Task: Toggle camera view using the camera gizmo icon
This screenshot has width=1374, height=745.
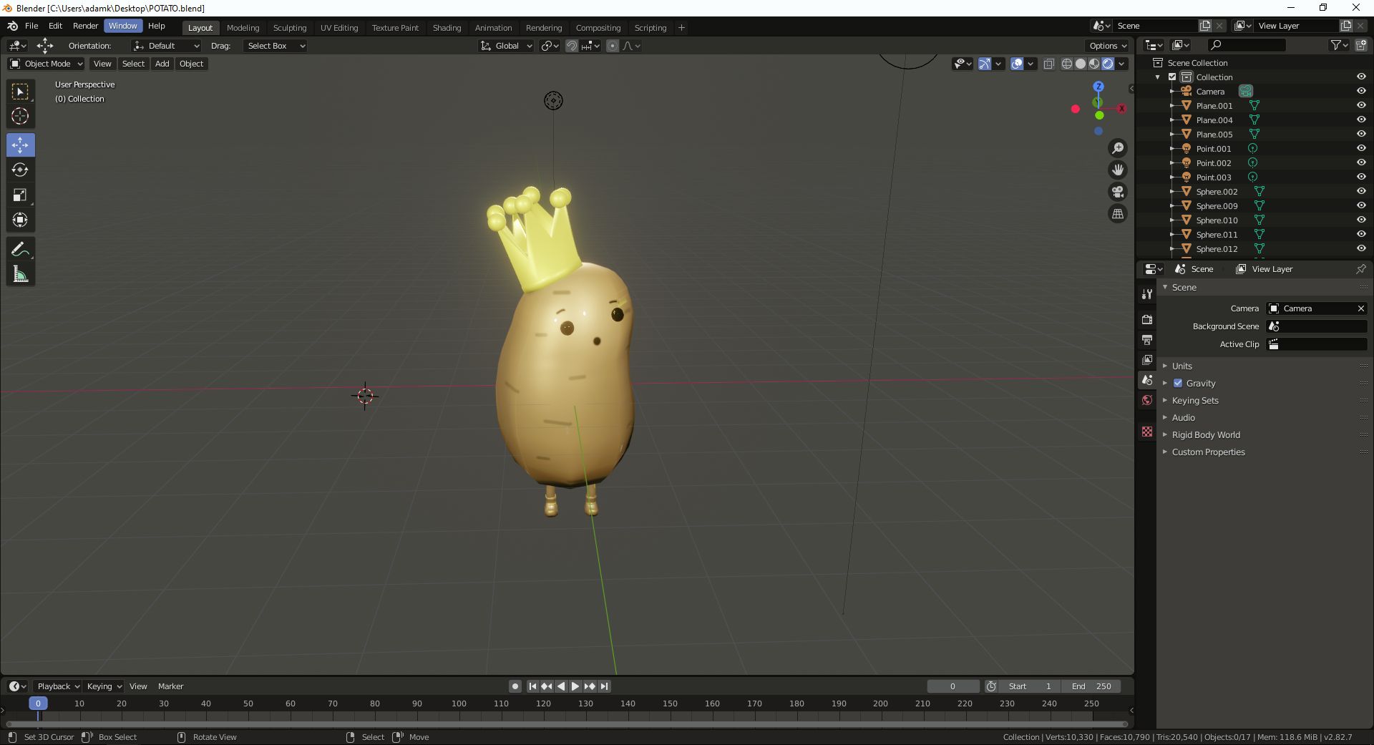Action: point(1118,192)
